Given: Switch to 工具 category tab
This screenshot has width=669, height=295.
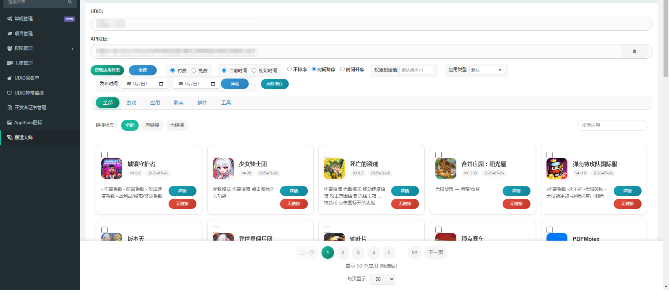Looking at the screenshot, I should point(226,103).
